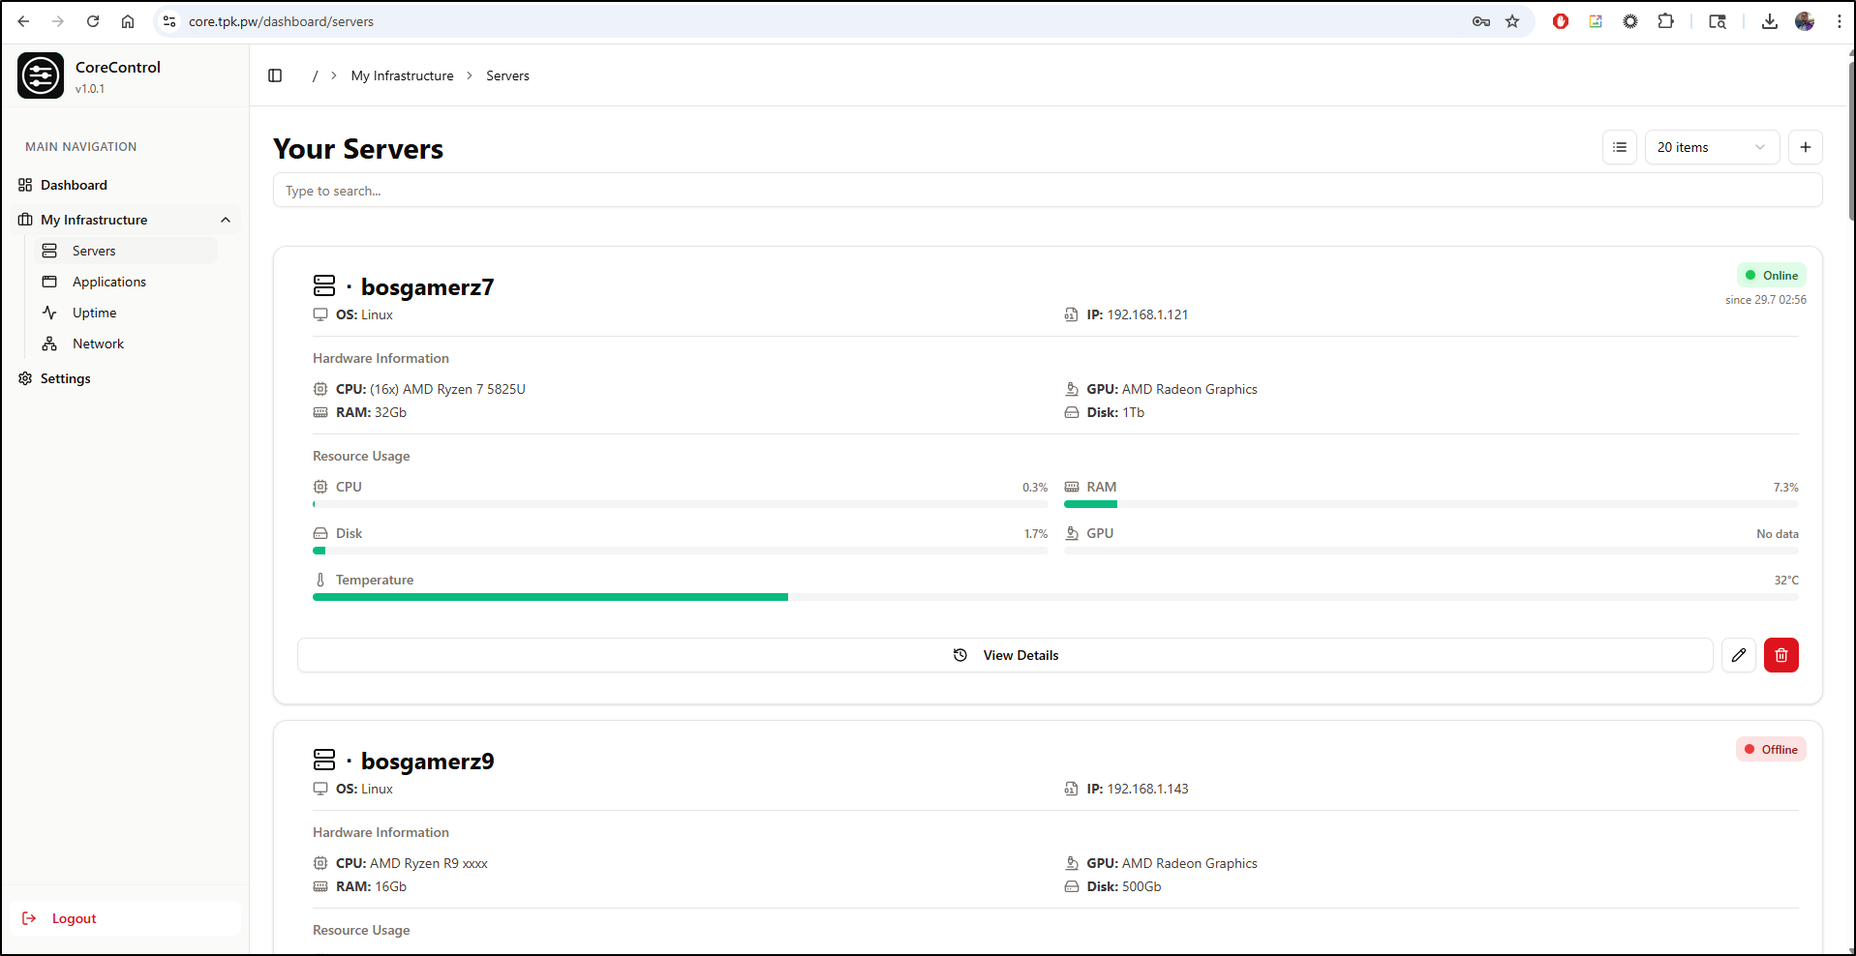Open the saved passwords key icon
Viewport: 1856px width, 956px height.
1481,21
